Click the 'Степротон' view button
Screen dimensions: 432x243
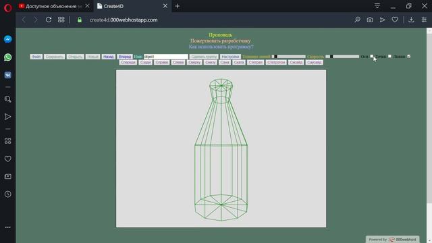pos(276,63)
